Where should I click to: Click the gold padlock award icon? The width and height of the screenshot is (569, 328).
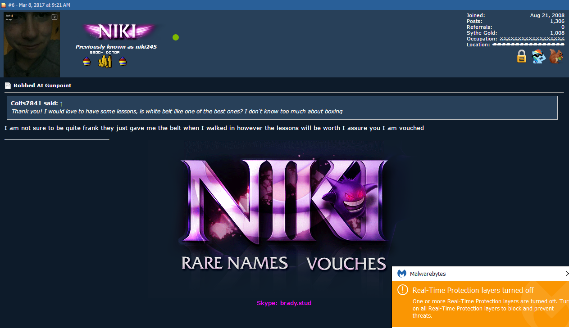522,56
